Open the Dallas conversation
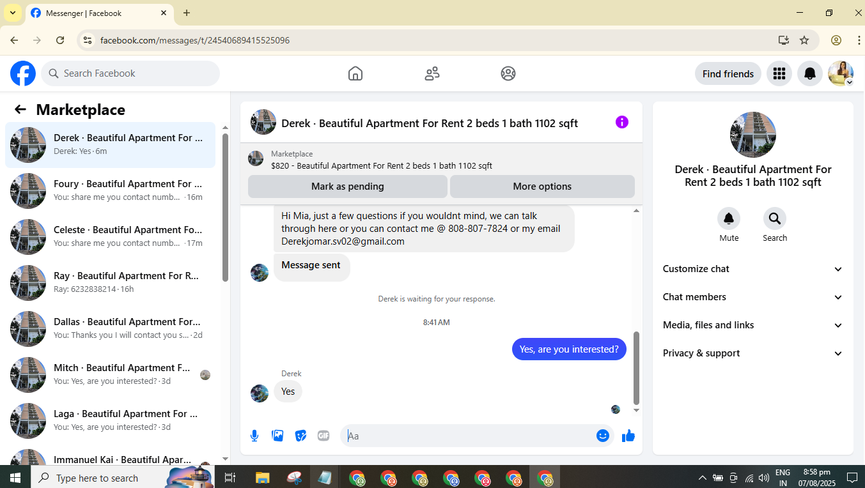The image size is (865, 488). click(110, 329)
